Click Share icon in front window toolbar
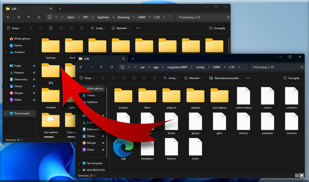The height and width of the screenshot is (182, 309). [144, 78]
